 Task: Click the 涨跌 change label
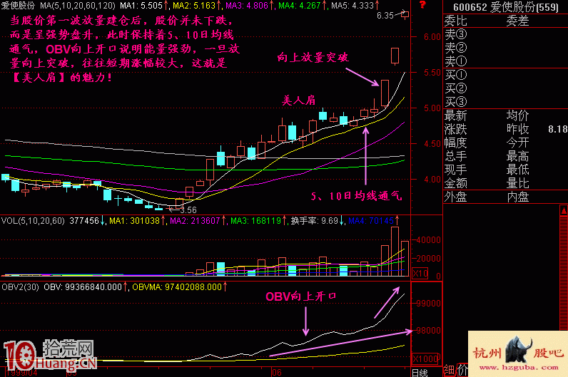456,129
